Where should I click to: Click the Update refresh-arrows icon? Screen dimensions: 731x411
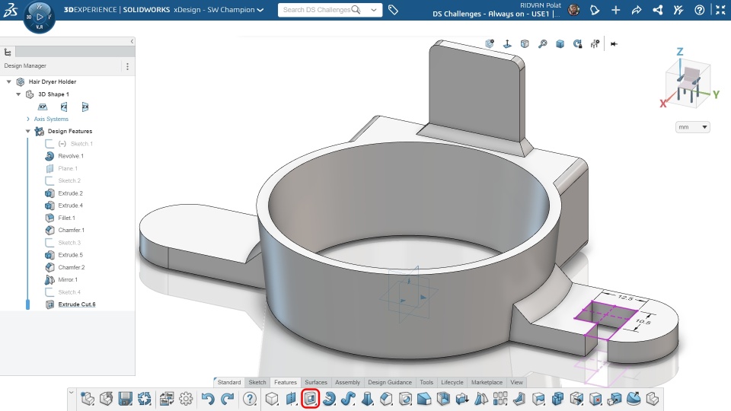tap(145, 399)
